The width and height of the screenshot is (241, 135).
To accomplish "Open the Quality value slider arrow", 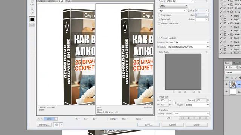I will 207,10.
